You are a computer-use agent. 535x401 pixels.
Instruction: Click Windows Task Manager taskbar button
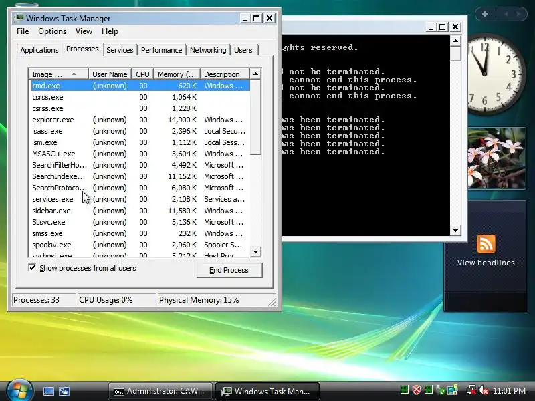(x=267, y=391)
